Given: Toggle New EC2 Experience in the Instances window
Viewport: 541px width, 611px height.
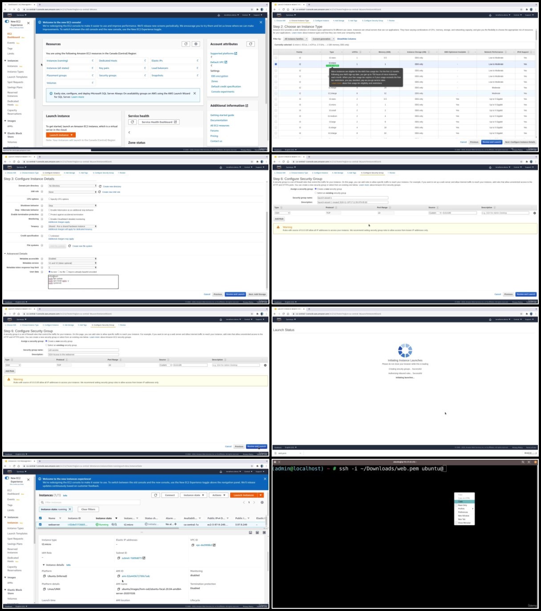Looking at the screenshot, I should point(7,478).
